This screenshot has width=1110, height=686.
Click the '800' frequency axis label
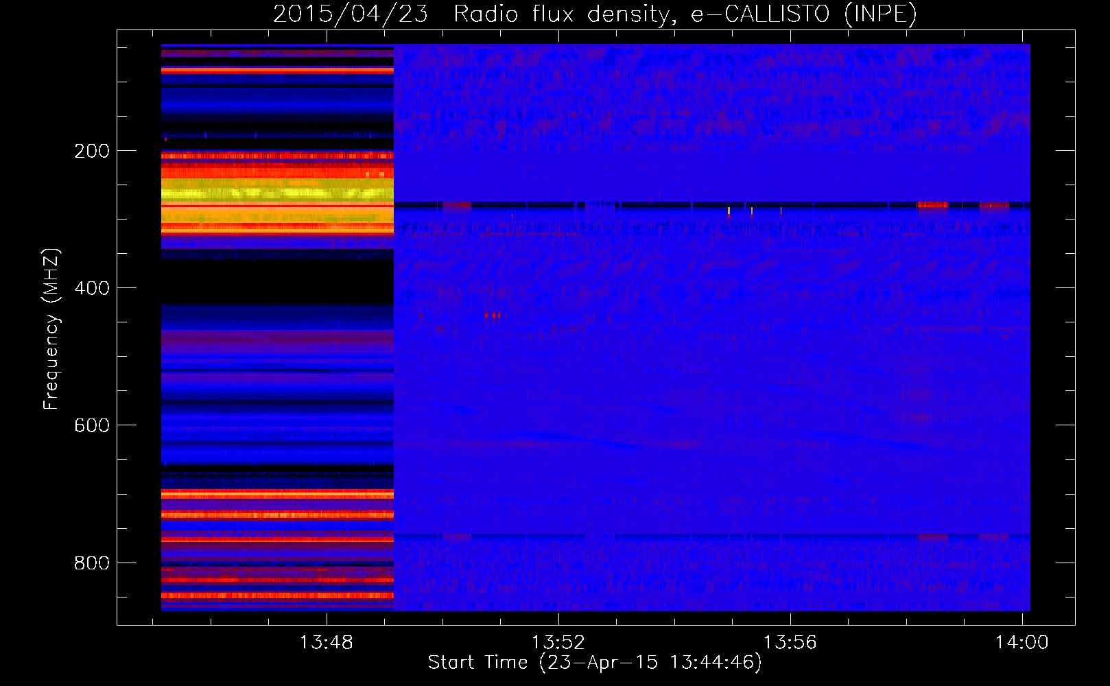click(x=92, y=563)
